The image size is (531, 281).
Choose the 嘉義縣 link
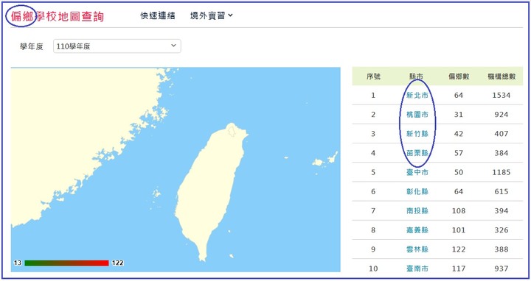(x=417, y=230)
